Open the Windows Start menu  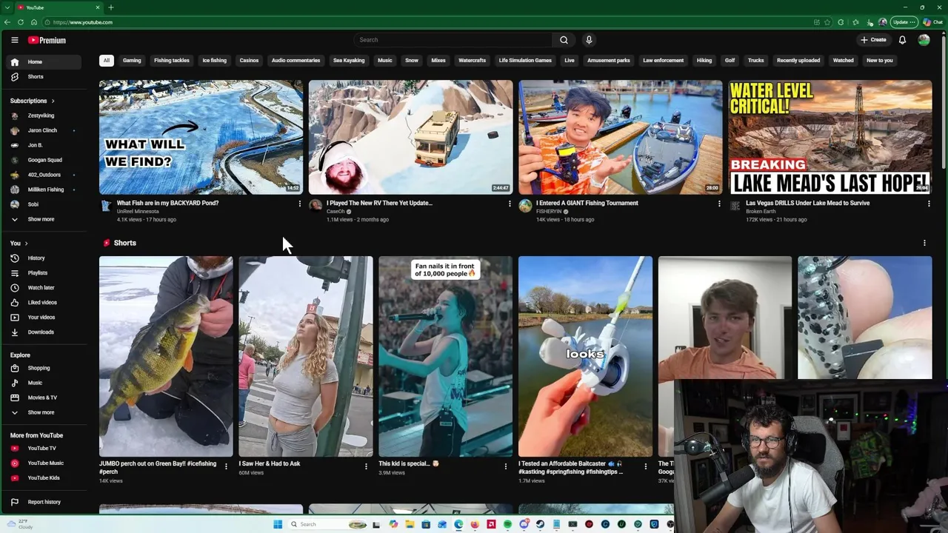278,524
